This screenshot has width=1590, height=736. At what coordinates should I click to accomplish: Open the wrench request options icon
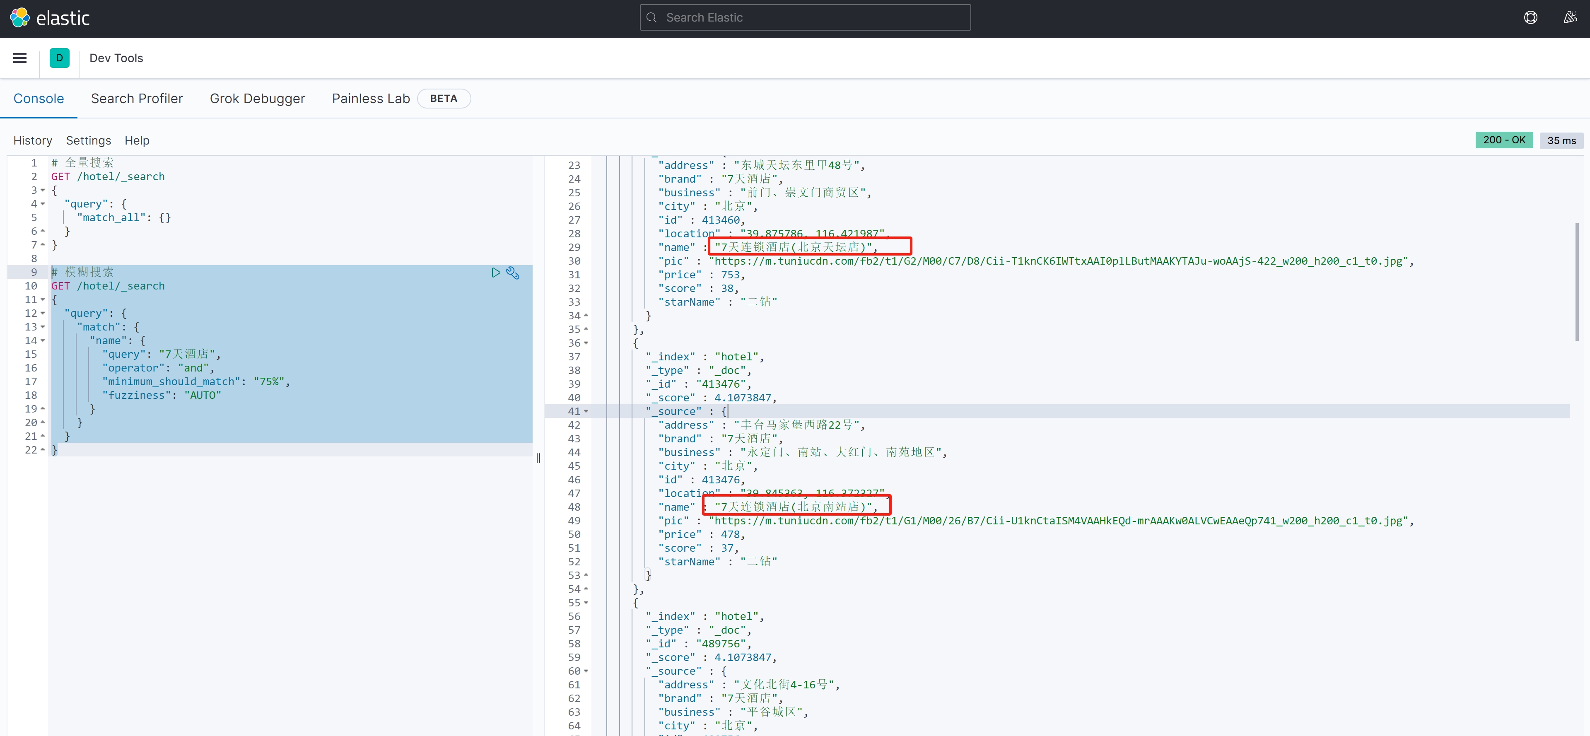tap(512, 272)
